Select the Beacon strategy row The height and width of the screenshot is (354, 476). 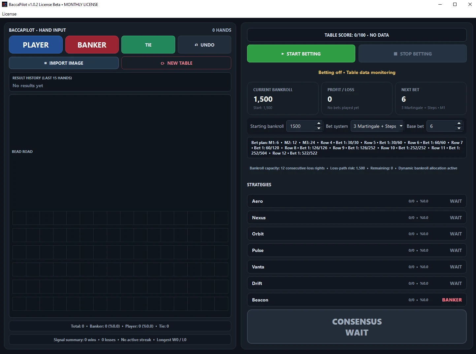pos(357,300)
